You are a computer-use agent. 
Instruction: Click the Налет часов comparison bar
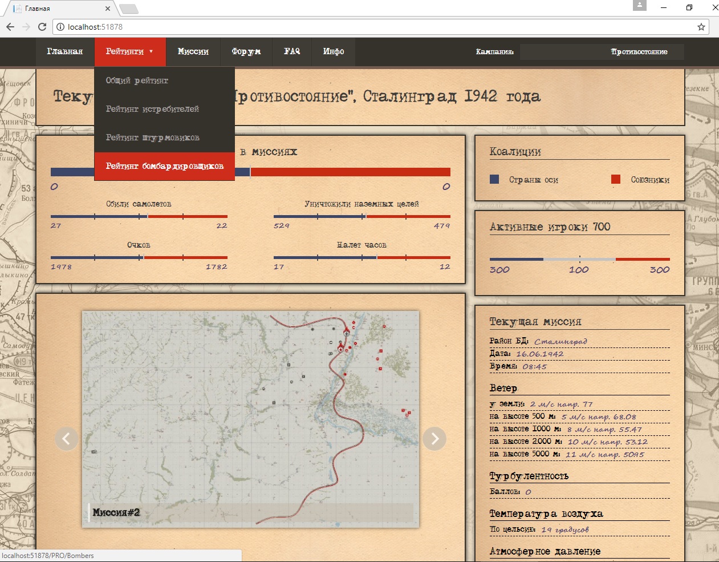(x=362, y=257)
